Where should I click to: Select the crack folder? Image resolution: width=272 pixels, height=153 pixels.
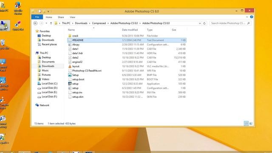click(127, 36)
